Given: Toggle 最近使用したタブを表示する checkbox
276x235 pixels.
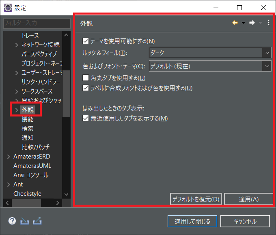Looking at the screenshot, I should [x=86, y=118].
